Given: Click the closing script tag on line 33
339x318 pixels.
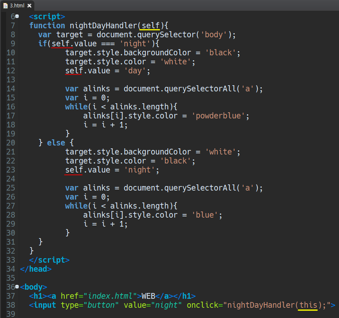Looking at the screenshot, I should tap(49, 260).
